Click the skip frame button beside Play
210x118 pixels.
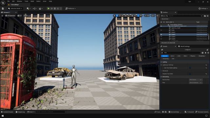pos(52,9)
